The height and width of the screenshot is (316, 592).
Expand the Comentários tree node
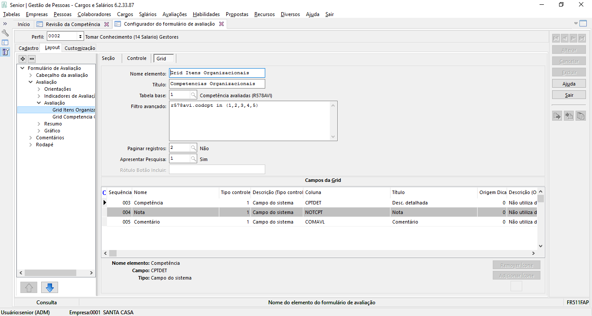[31, 138]
